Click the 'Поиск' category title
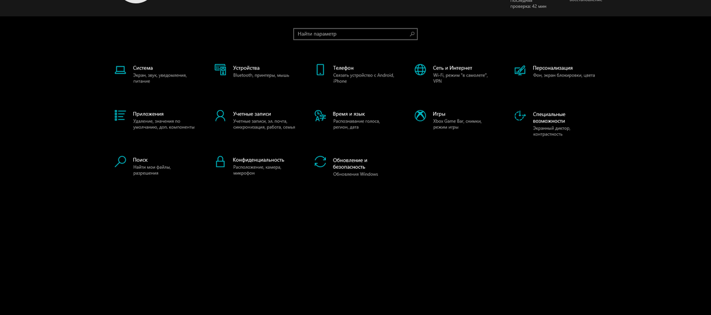Image resolution: width=711 pixels, height=315 pixels. click(x=140, y=160)
